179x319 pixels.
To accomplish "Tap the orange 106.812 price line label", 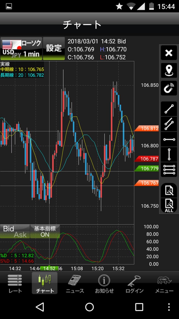I will click(x=147, y=128).
